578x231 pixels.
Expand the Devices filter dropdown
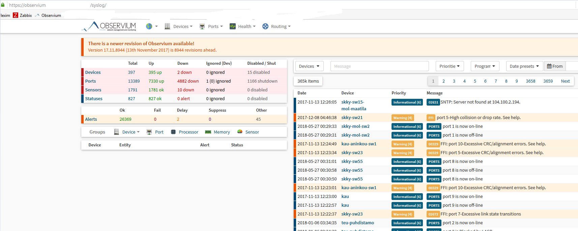point(309,66)
